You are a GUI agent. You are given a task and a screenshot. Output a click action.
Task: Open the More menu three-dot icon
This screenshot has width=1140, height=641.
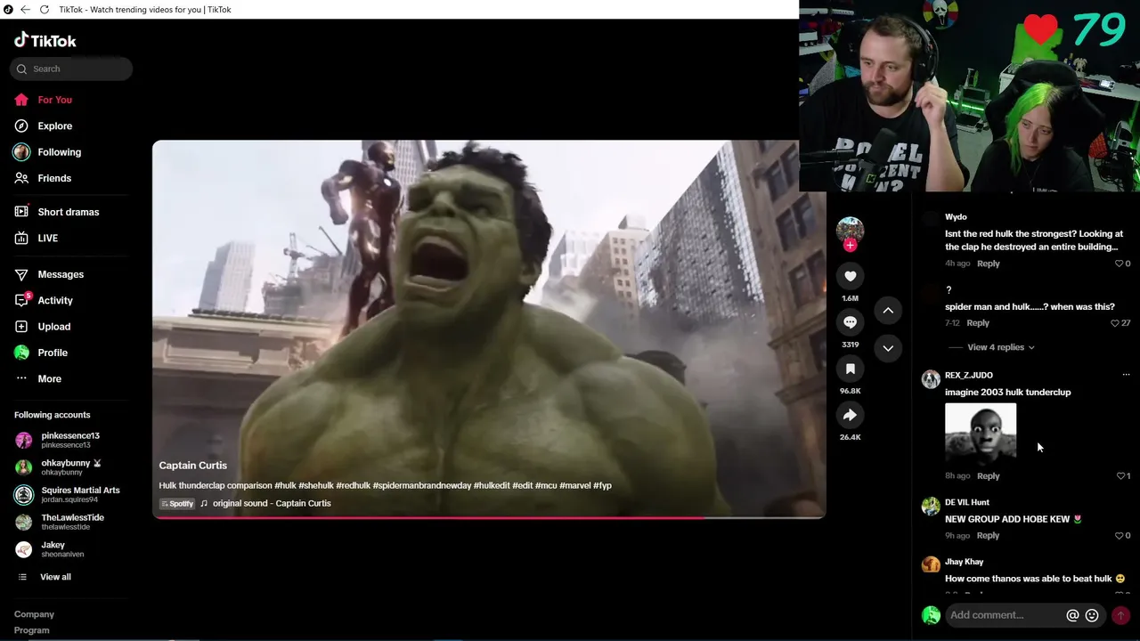coord(21,379)
